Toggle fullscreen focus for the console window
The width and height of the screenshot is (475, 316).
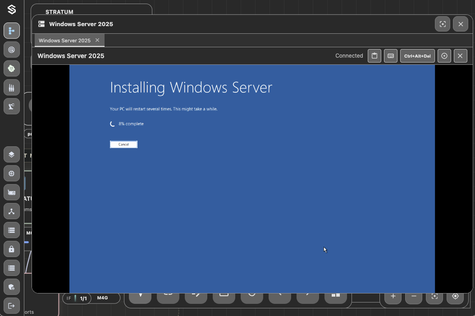pyautogui.click(x=443, y=24)
